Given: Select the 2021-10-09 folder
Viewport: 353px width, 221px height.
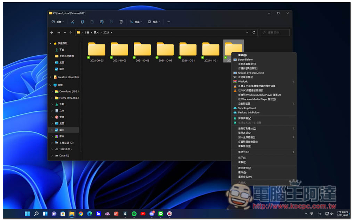Looking at the screenshot, I should pyautogui.click(x=165, y=52).
